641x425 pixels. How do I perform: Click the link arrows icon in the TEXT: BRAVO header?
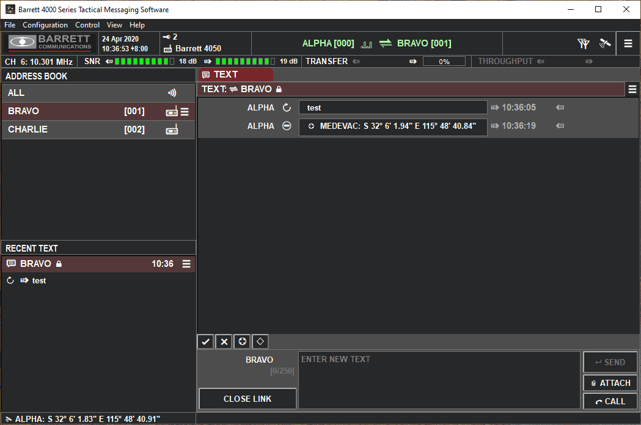(233, 89)
